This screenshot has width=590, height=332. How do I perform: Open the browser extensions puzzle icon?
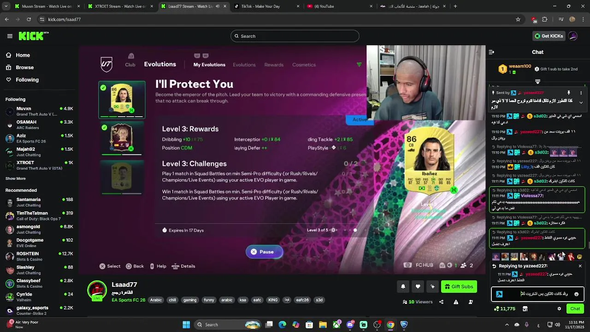tap(545, 19)
